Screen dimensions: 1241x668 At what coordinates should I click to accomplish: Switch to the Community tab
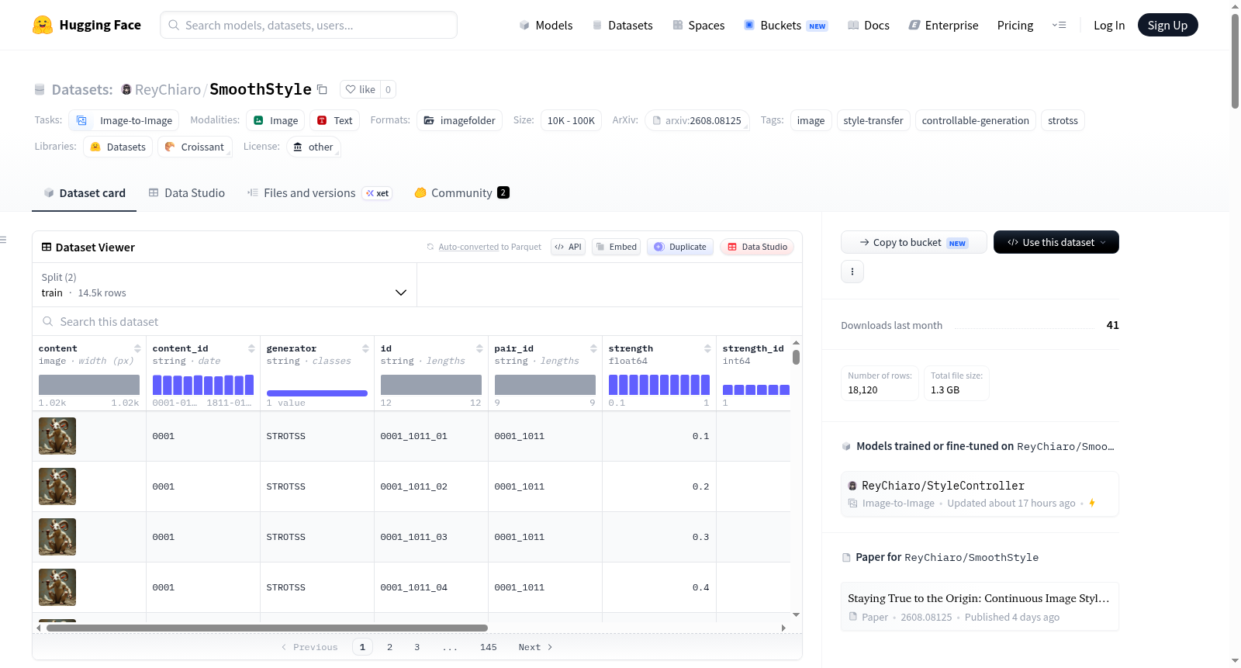click(x=461, y=193)
